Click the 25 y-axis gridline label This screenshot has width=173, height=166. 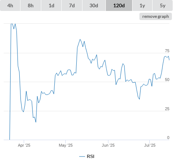pyautogui.click(x=167, y=109)
